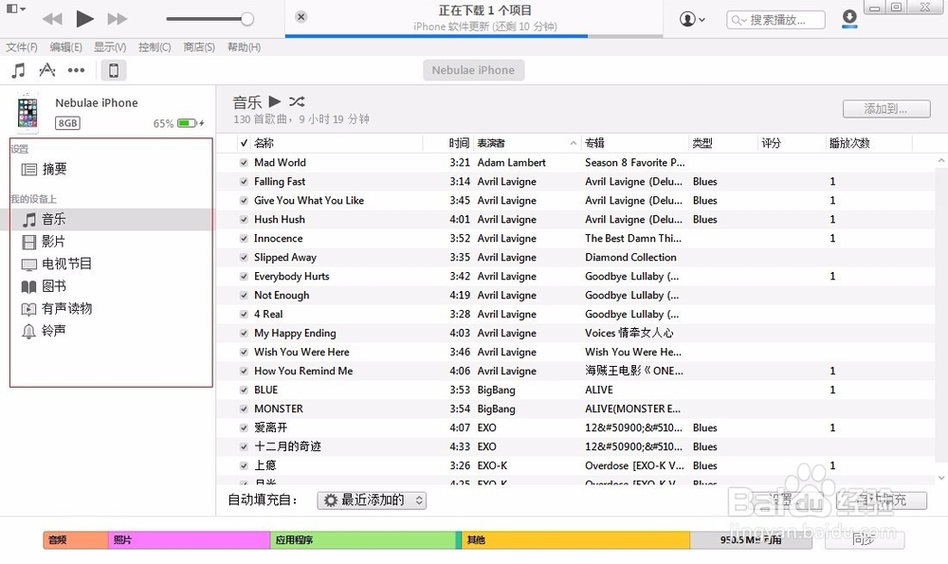This screenshot has height=564, width=948.
Task: Select the song title 十二月的奇迹
Action: (288, 446)
